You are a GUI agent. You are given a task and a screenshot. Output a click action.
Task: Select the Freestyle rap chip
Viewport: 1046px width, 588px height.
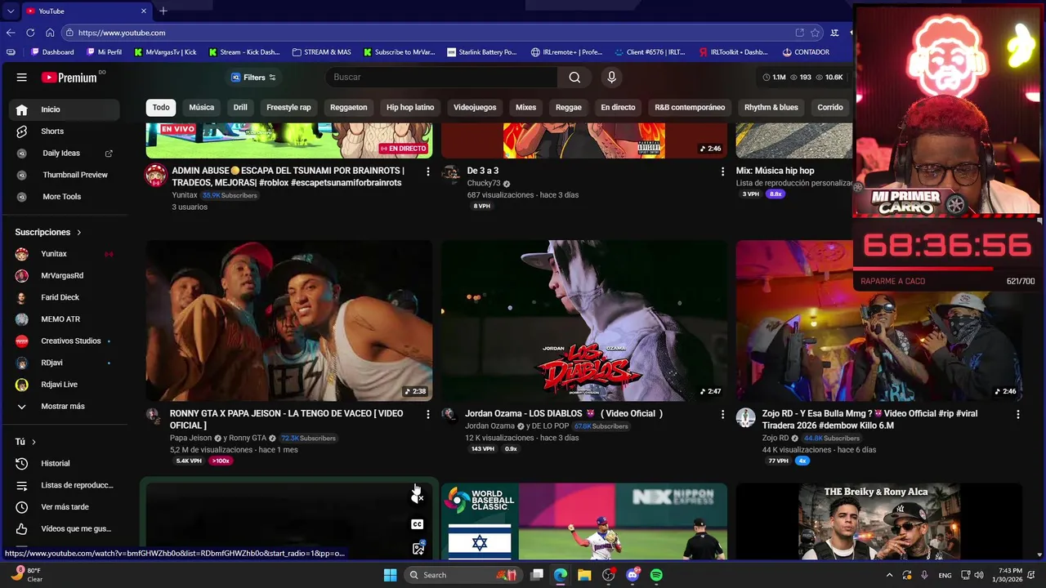(288, 107)
